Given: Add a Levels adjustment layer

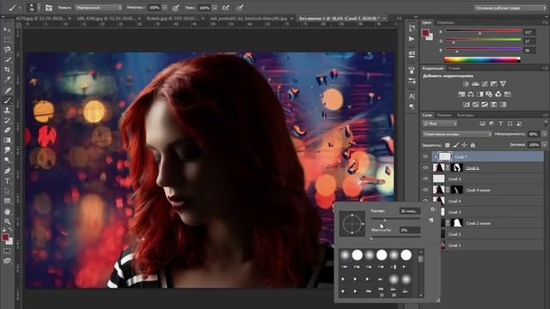Looking at the screenshot, I should coord(475,84).
